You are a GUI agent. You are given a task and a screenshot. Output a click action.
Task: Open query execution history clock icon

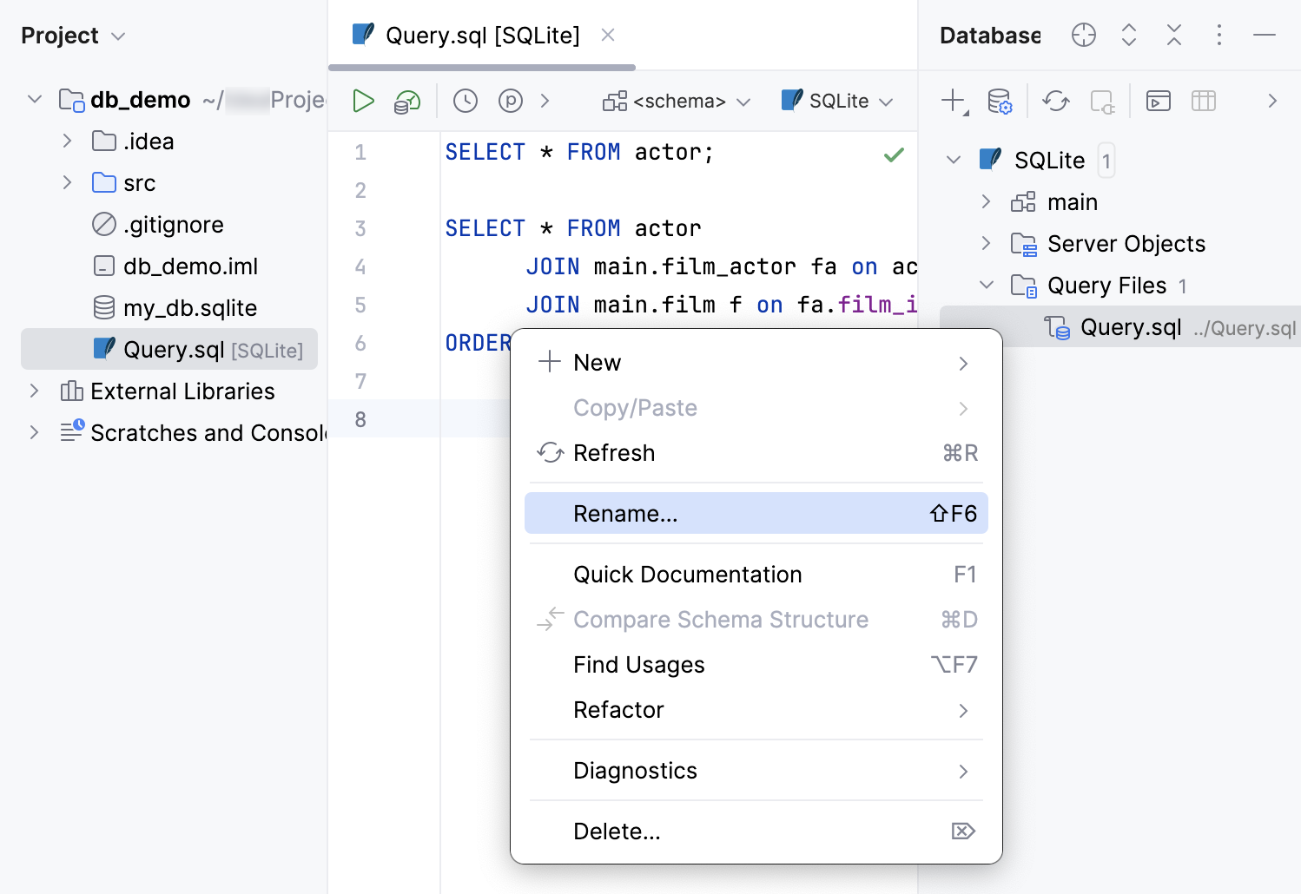point(465,101)
